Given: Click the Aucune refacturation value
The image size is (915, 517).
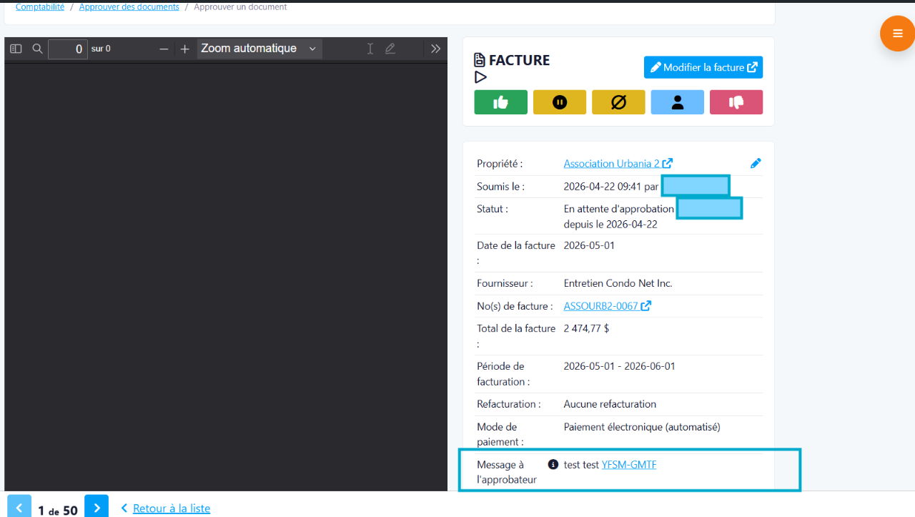Looking at the screenshot, I should click(x=610, y=404).
